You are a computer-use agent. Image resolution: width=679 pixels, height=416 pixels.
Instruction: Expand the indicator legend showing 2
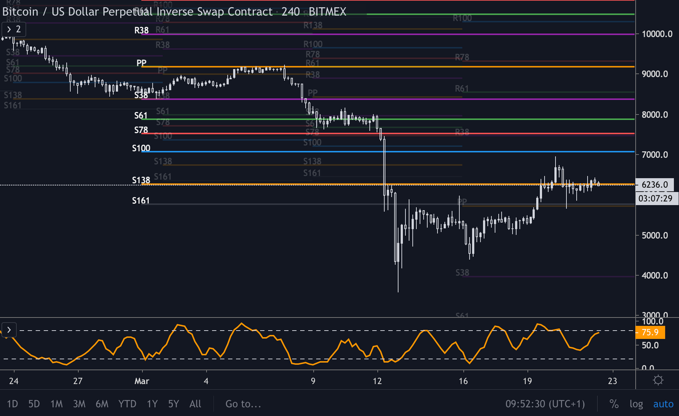13,30
